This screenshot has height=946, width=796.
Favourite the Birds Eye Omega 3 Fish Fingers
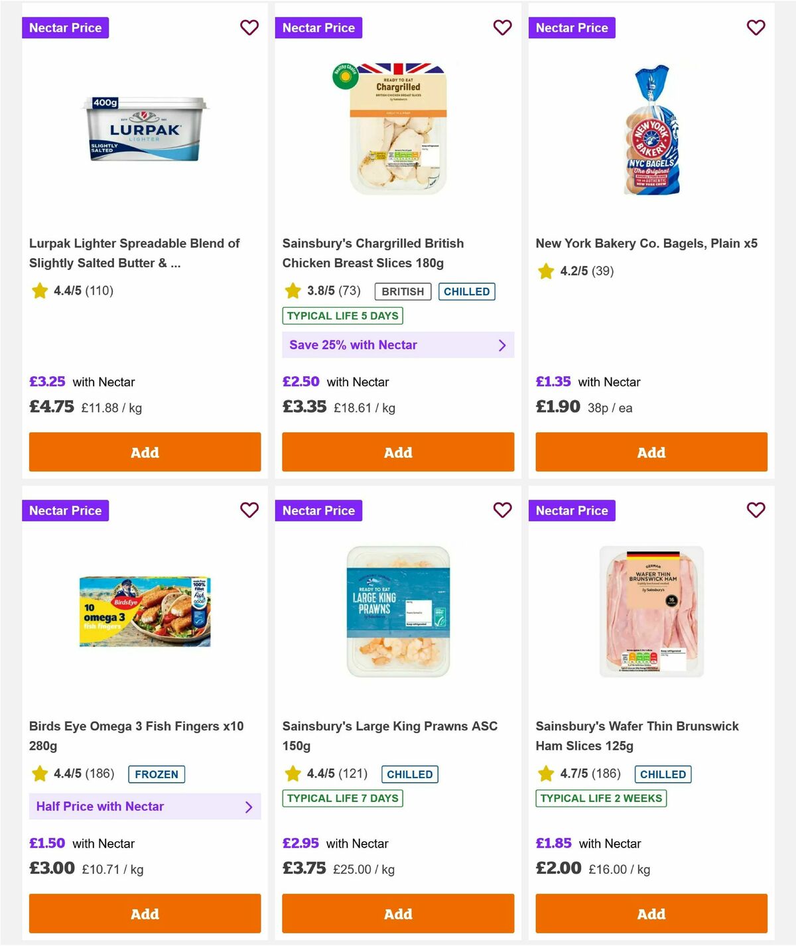[249, 510]
